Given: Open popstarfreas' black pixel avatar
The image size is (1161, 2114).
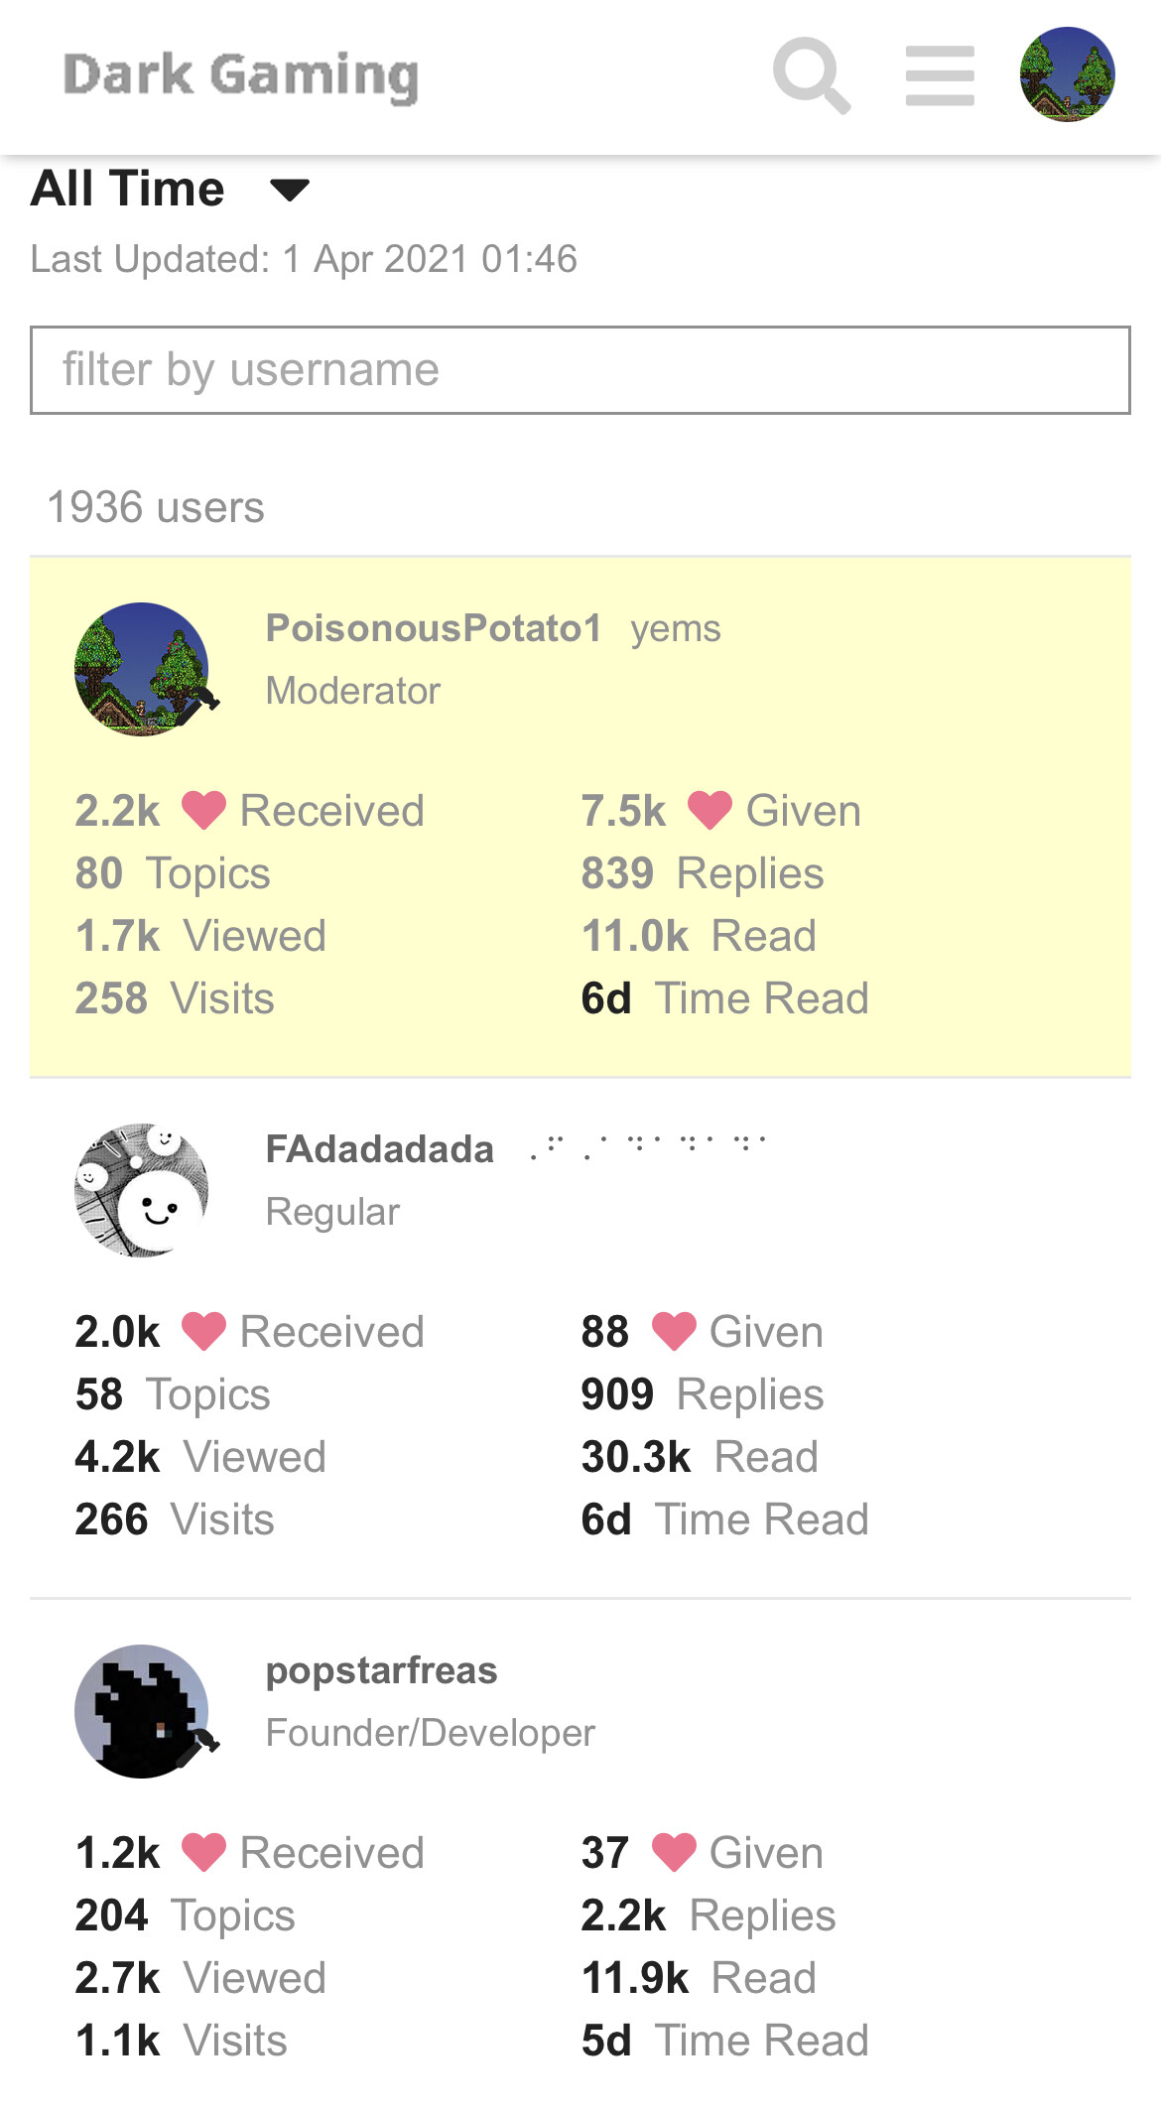Looking at the screenshot, I should coord(142,1711).
